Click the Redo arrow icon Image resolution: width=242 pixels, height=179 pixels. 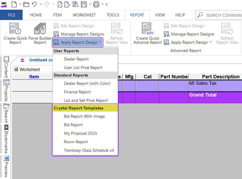pyautogui.click(x=47, y=4)
